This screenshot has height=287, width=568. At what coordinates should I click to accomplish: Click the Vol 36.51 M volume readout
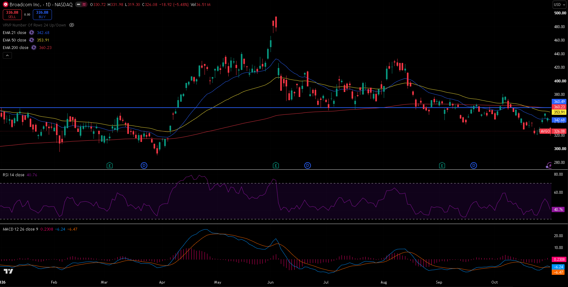click(x=200, y=5)
